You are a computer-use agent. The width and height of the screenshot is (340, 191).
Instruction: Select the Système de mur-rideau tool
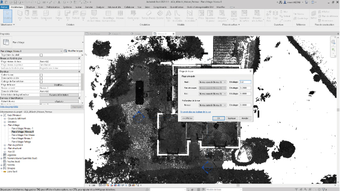tap(94, 16)
